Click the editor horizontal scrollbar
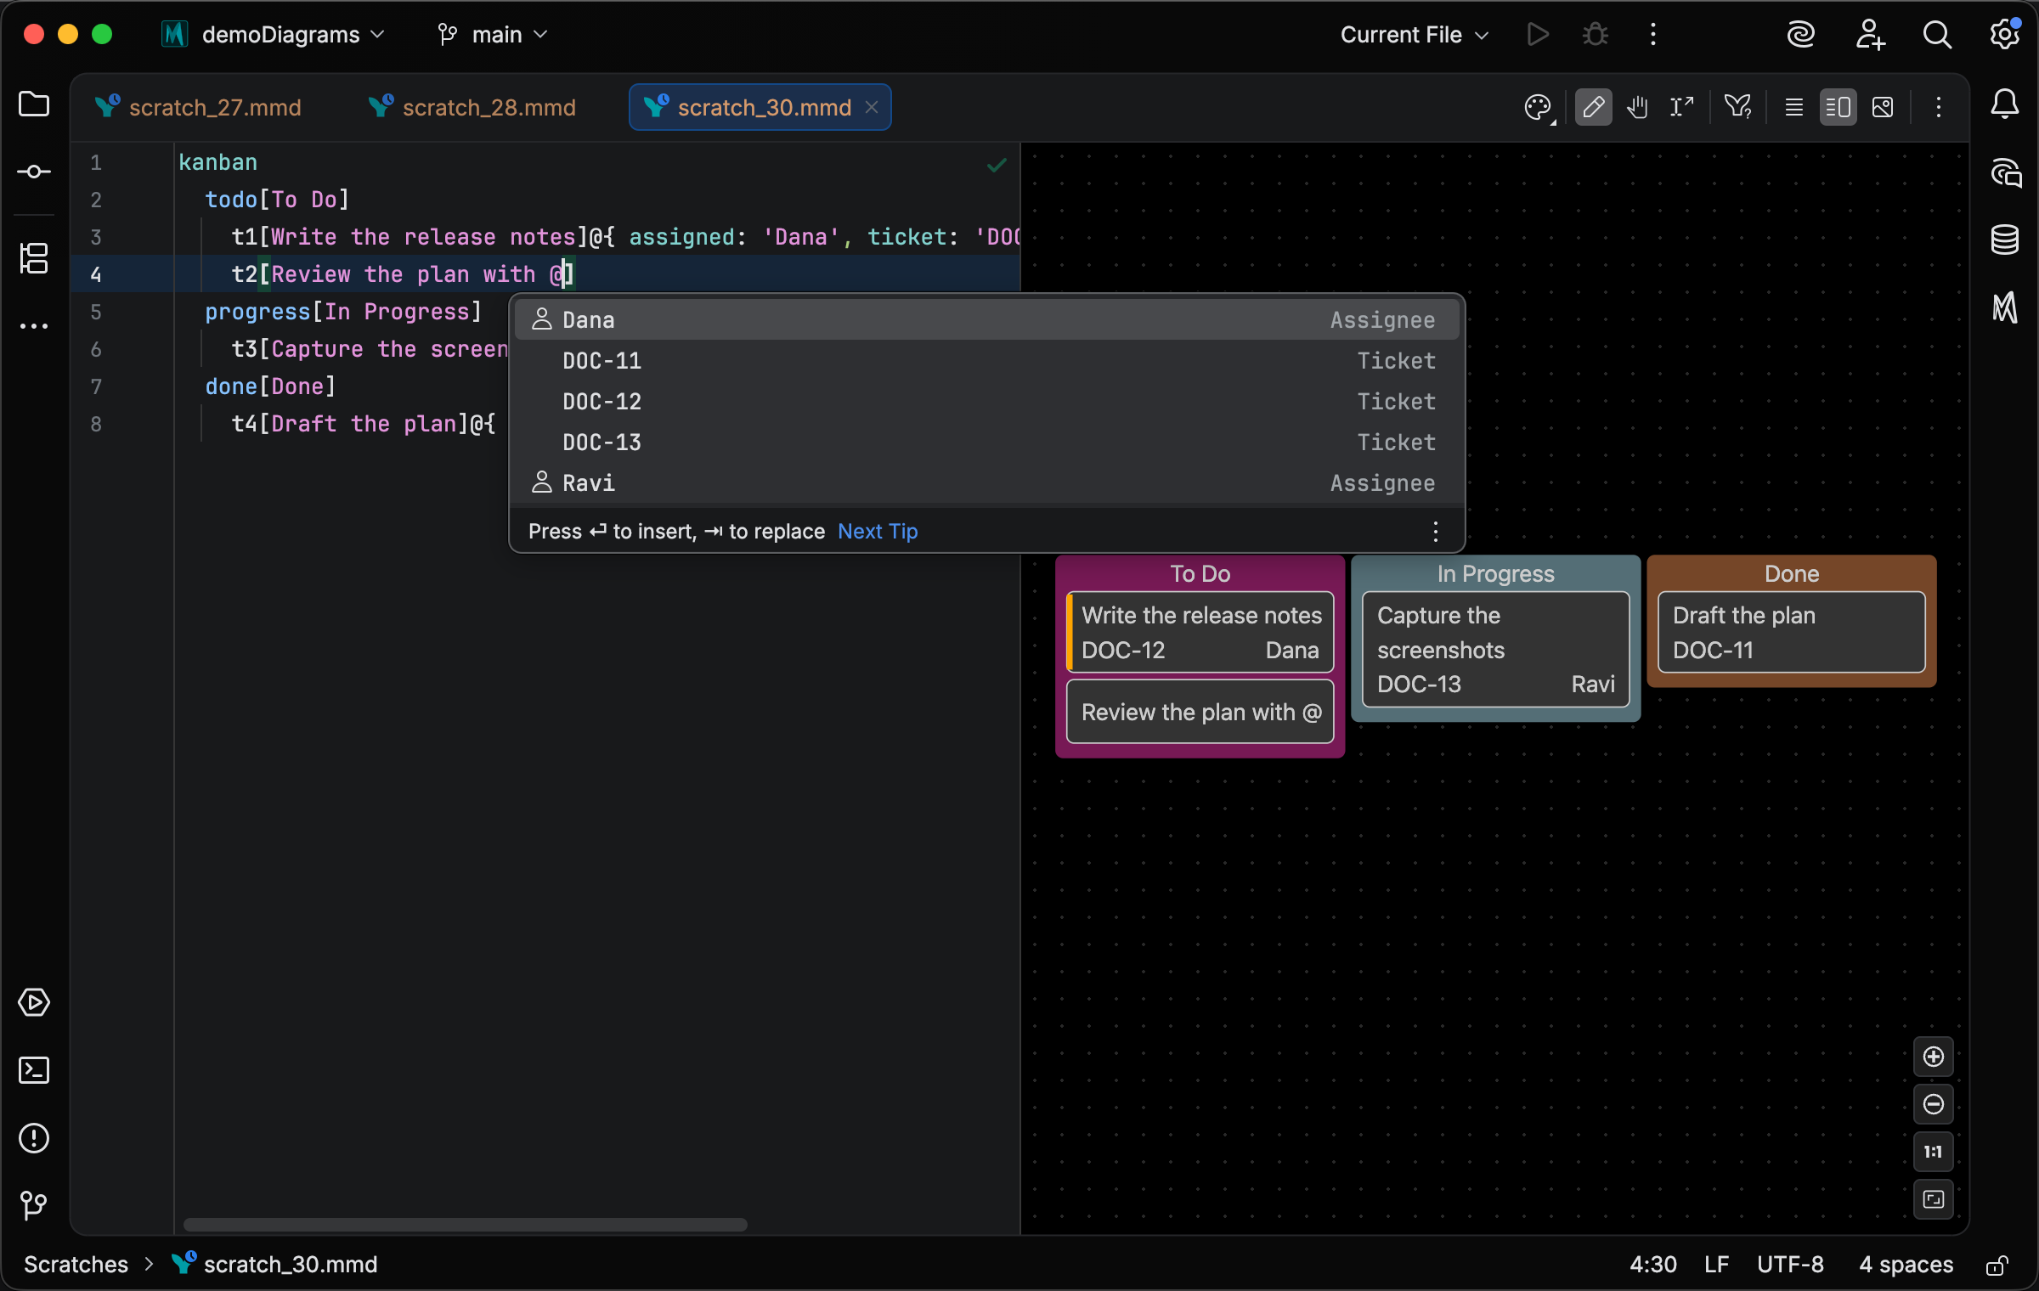Screen dimensions: 2039x1291 coord(466,1224)
